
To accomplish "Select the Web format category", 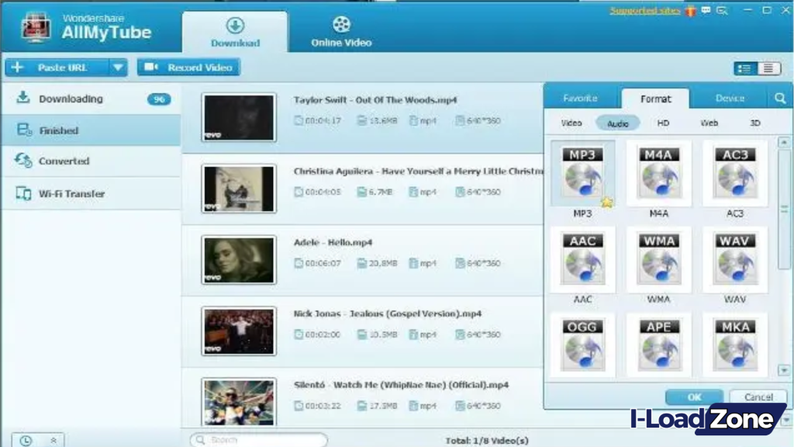I will point(709,123).
